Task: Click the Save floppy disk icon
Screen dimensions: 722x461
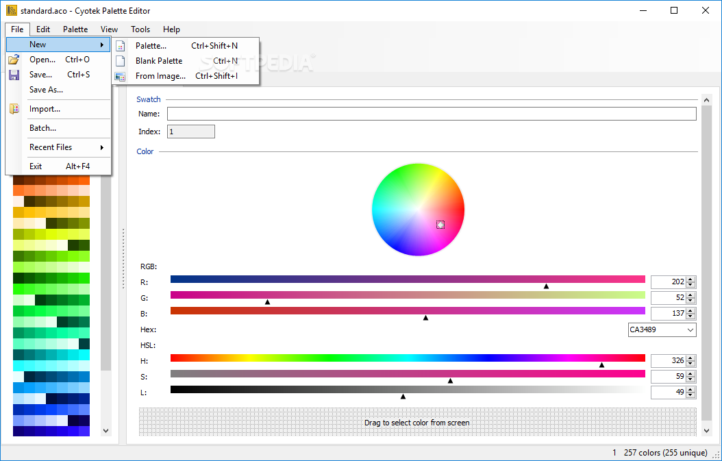Action: point(14,75)
